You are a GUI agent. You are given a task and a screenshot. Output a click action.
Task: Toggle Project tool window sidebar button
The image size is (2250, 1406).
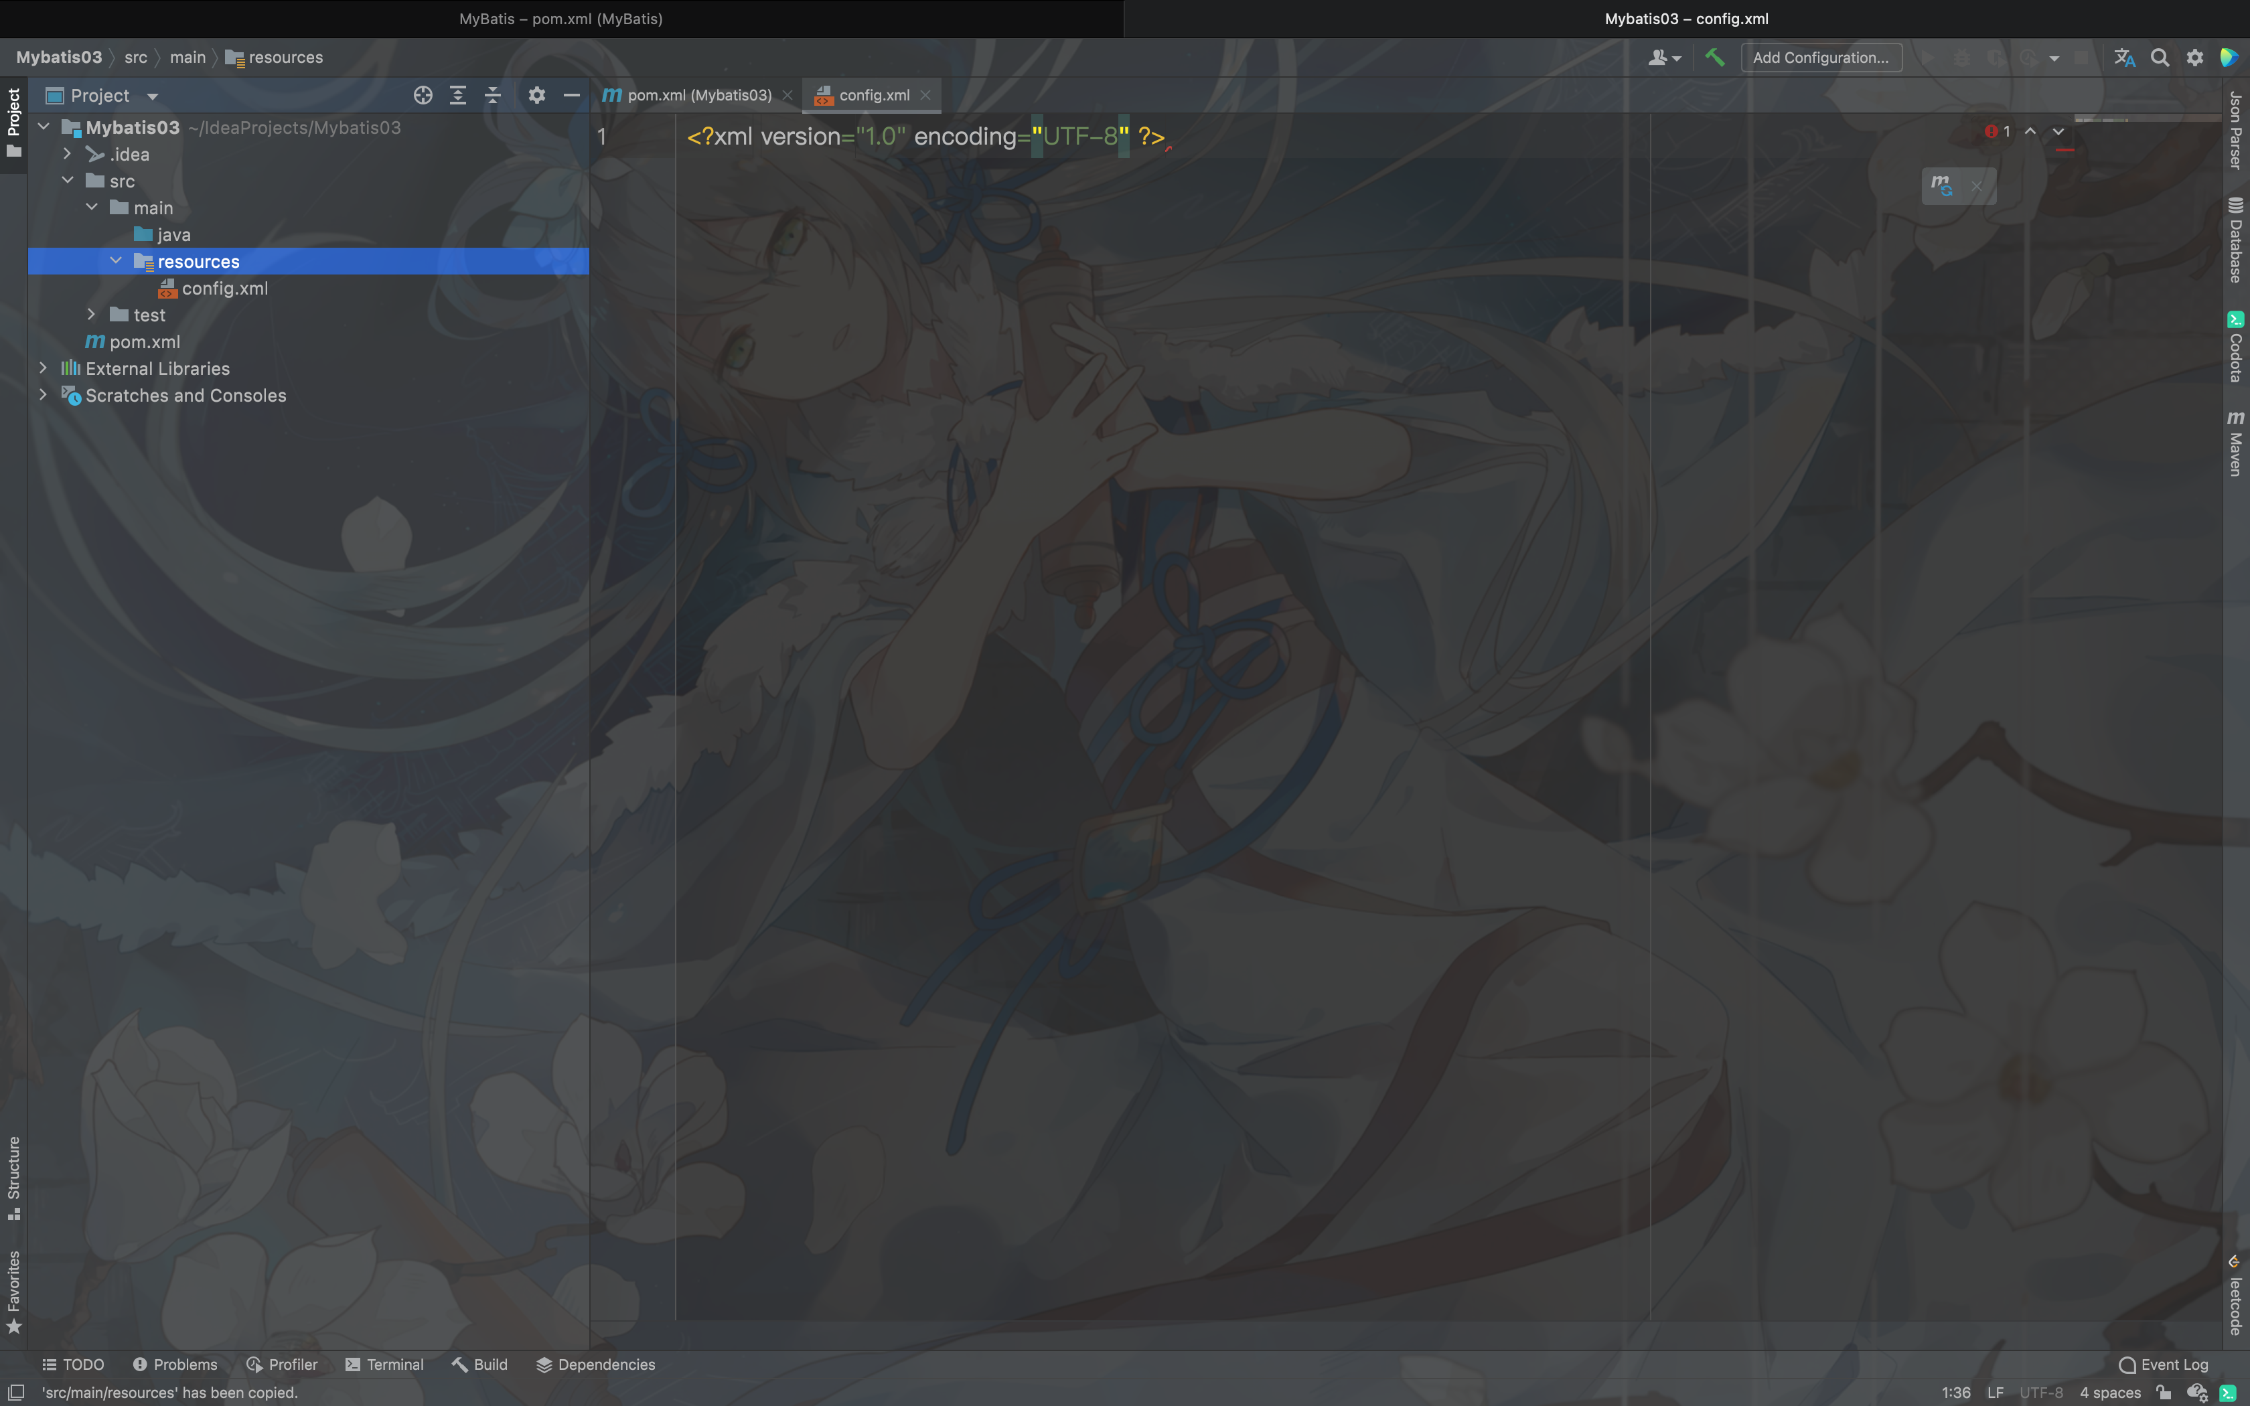tap(14, 121)
